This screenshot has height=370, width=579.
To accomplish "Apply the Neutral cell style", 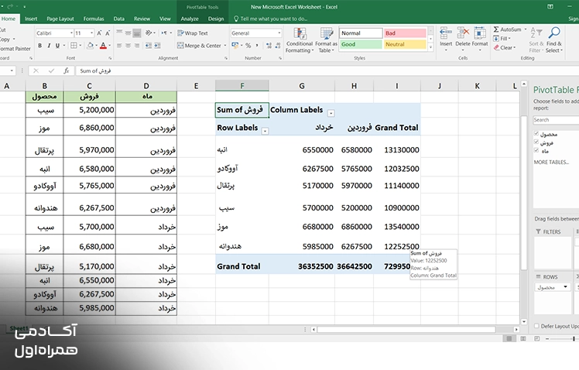I will pyautogui.click(x=405, y=44).
